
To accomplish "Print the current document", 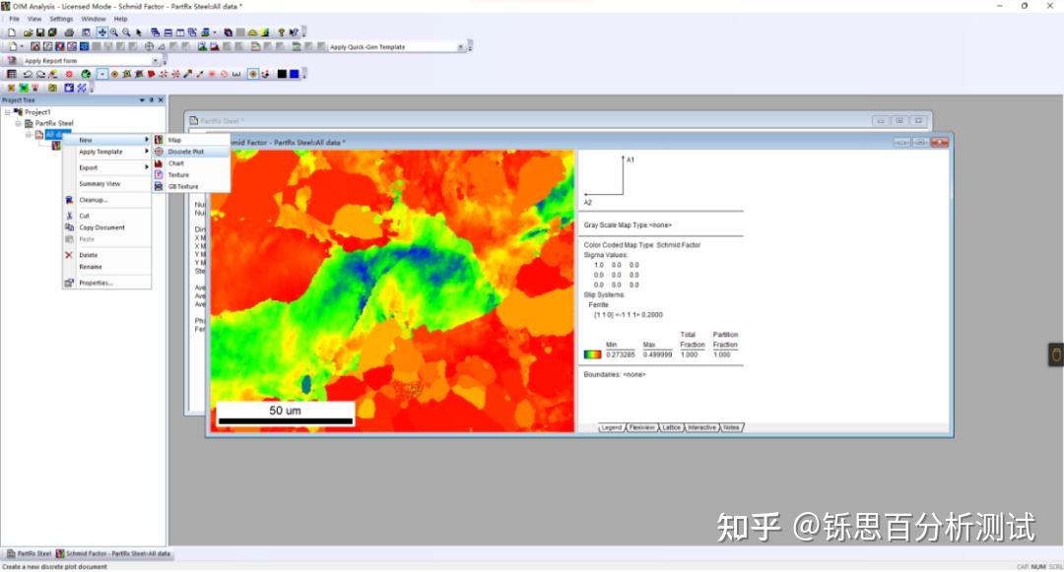I will click(x=70, y=32).
